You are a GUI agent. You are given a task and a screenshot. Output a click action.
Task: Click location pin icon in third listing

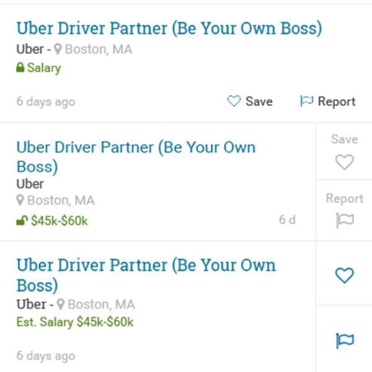click(61, 304)
